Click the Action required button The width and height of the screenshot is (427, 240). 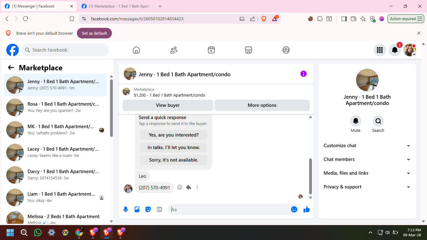click(x=406, y=19)
